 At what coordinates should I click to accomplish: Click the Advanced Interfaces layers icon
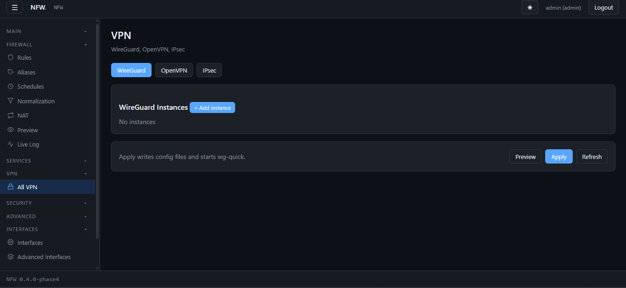coord(11,257)
